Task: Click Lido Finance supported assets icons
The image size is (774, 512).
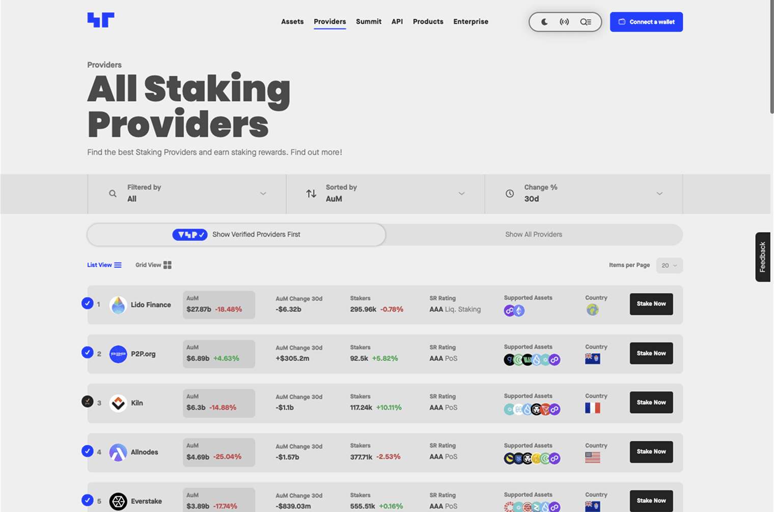Action: point(514,310)
